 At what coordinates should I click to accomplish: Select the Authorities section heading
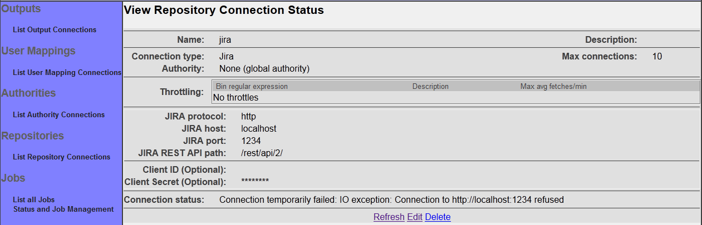[28, 93]
